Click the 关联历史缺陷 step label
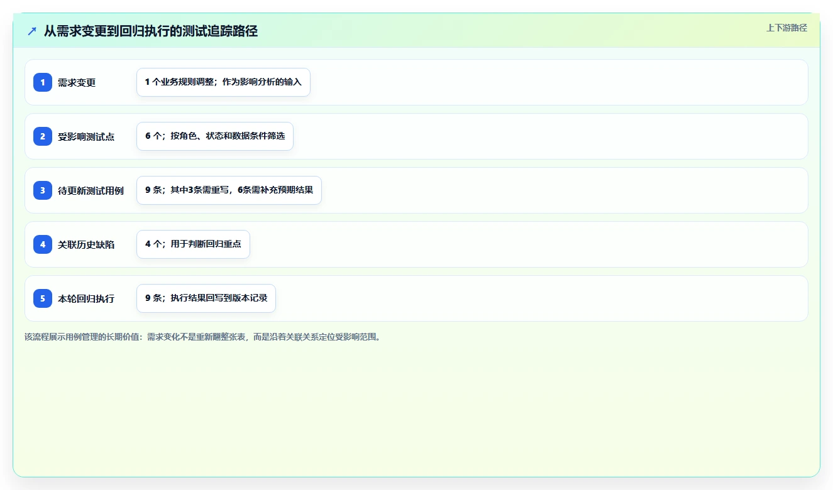Screen dimensions: 833x490 tap(86, 244)
